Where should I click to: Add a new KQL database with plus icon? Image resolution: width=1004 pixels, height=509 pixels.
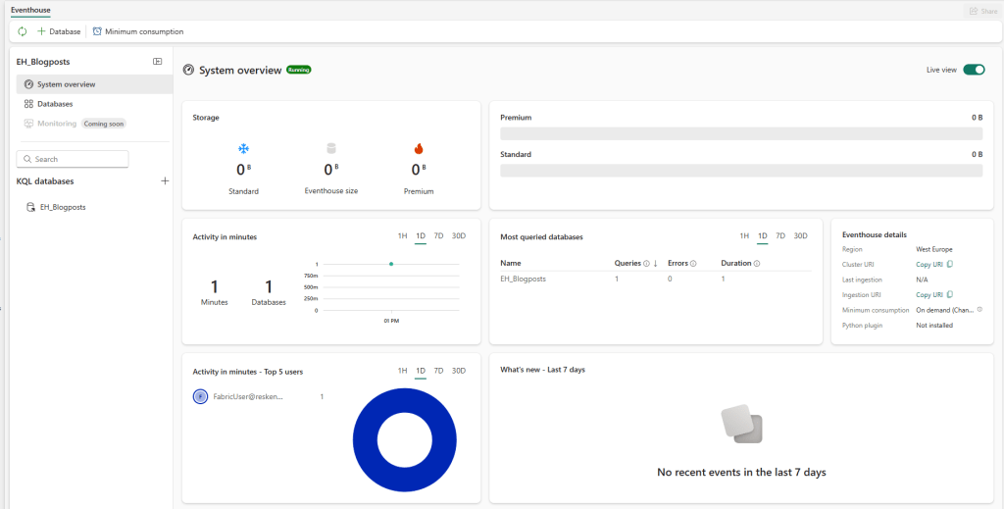165,181
